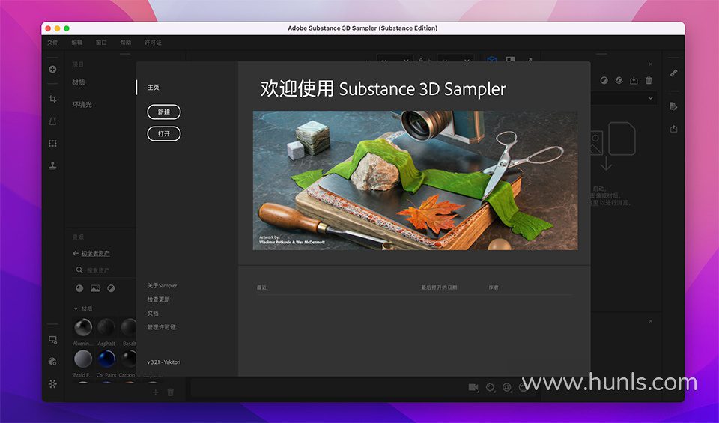
Task: Select the clone stamp tool icon
Action: point(52,165)
